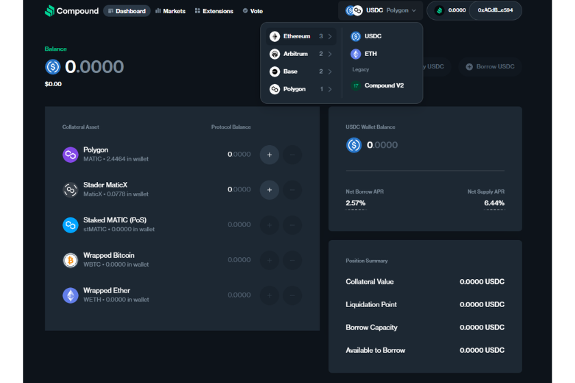Click the Ethereum network icon
575x383 pixels.
[274, 36]
